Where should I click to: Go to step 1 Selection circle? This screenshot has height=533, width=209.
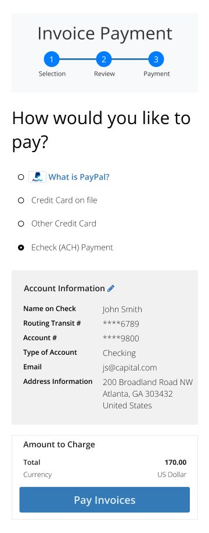52,60
